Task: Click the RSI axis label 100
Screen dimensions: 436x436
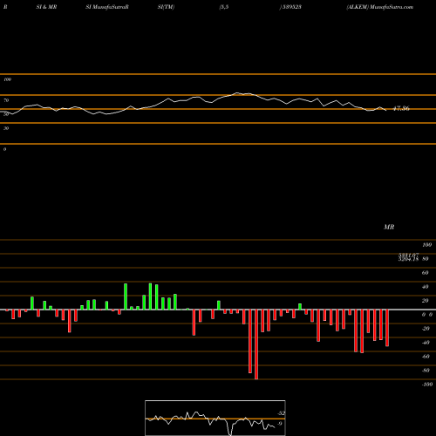Action: (x=7, y=79)
